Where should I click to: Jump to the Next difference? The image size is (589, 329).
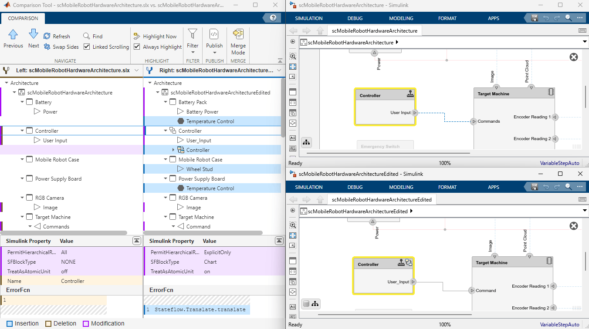(34, 38)
